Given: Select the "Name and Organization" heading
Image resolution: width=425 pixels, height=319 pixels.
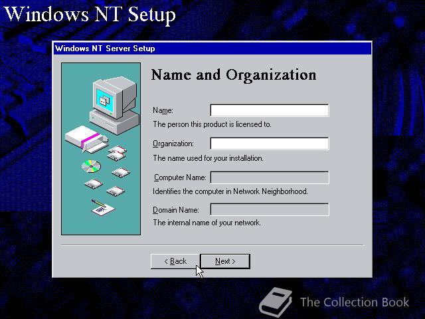Looking at the screenshot, I should pyautogui.click(x=234, y=75).
